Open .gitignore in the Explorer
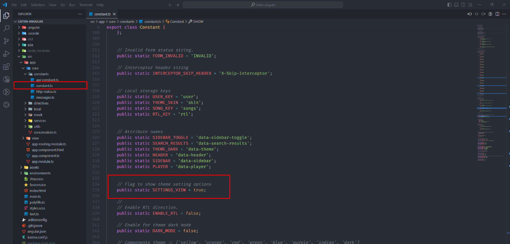Screen dimensions: 510x244 [x=50, y=226]
